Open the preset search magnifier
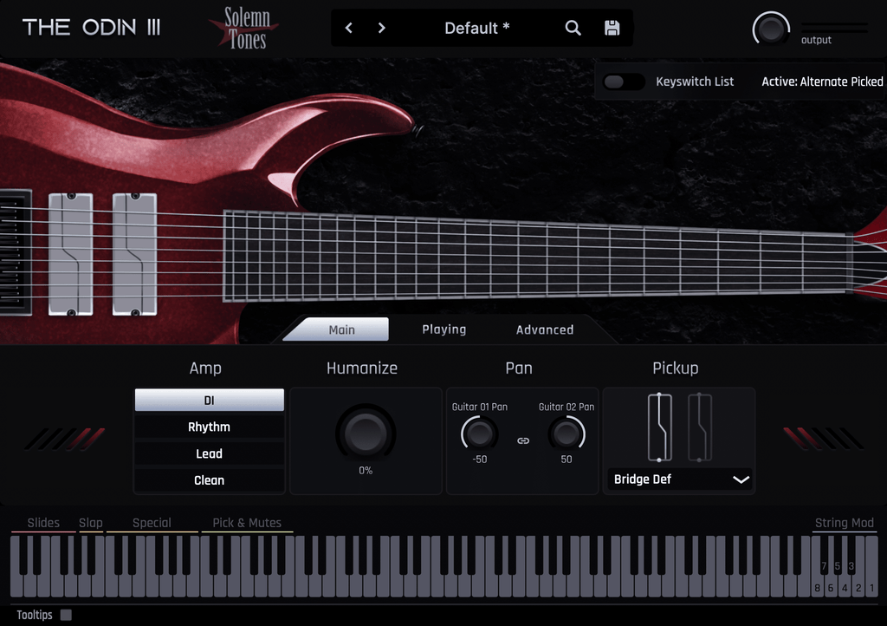The height and width of the screenshot is (626, 887). tap(573, 28)
